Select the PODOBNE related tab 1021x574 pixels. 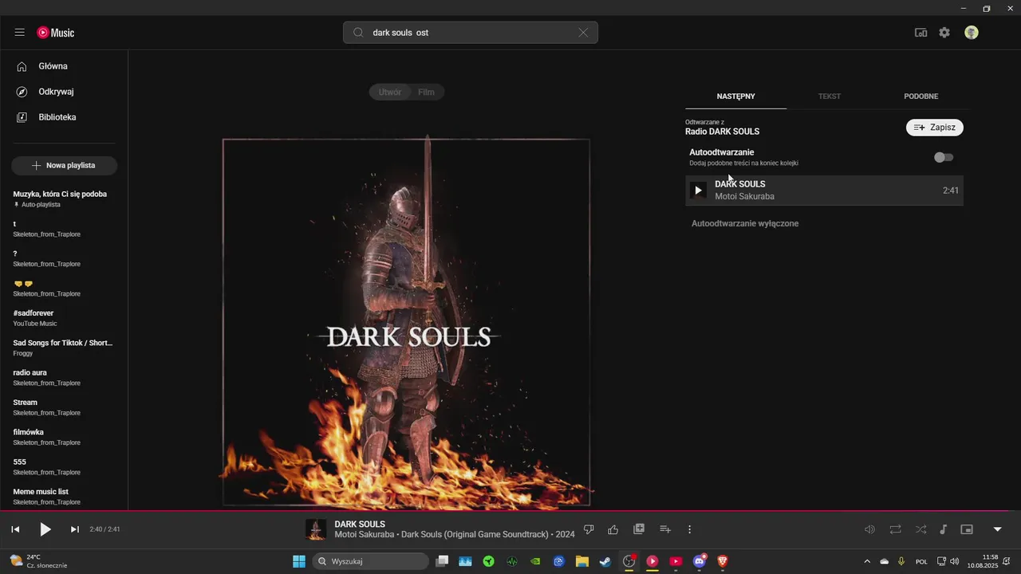(920, 96)
